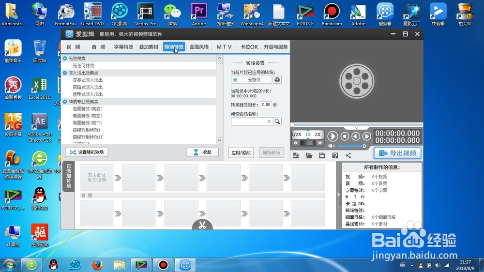Screen dimensions: 484x272
Task: Select the 变暗式淡入淡出 transition
Action: [x=88, y=87]
